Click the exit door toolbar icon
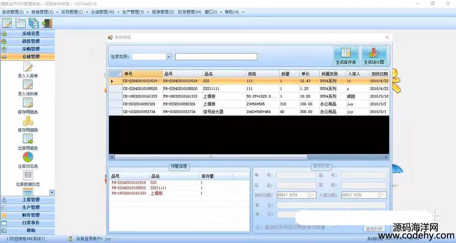Viewport: 456px width, 243px height. point(47,23)
